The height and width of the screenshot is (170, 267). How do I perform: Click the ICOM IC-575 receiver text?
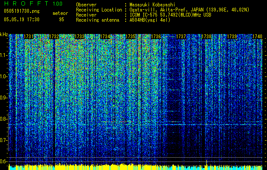pyautogui.click(x=170, y=15)
